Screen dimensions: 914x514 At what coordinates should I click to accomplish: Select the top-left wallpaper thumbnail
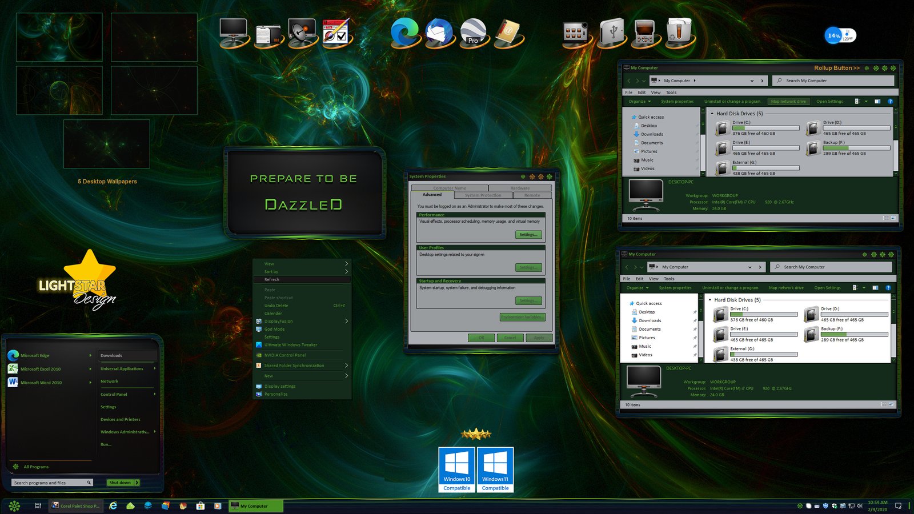coord(59,37)
